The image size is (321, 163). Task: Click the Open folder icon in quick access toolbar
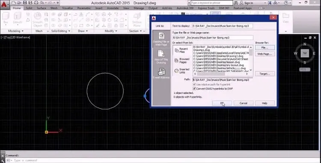[x=19, y=3]
